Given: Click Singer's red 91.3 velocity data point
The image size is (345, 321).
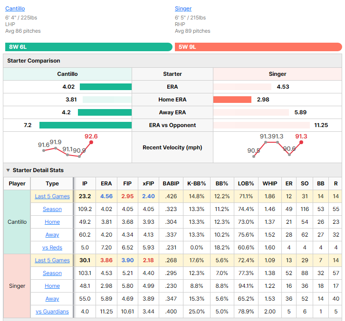Looking at the screenshot, I should [x=301, y=142].
